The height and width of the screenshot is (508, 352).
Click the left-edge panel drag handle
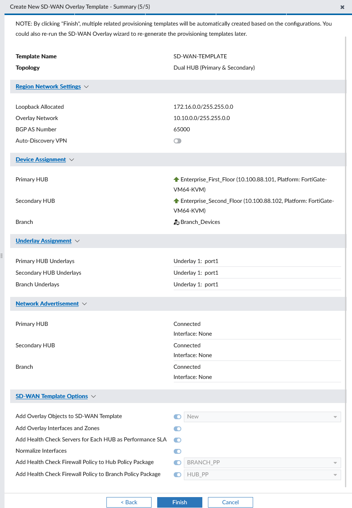click(x=2, y=256)
